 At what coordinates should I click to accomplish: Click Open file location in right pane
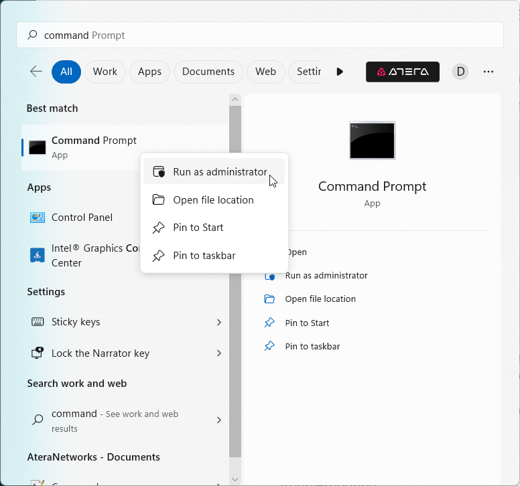320,299
